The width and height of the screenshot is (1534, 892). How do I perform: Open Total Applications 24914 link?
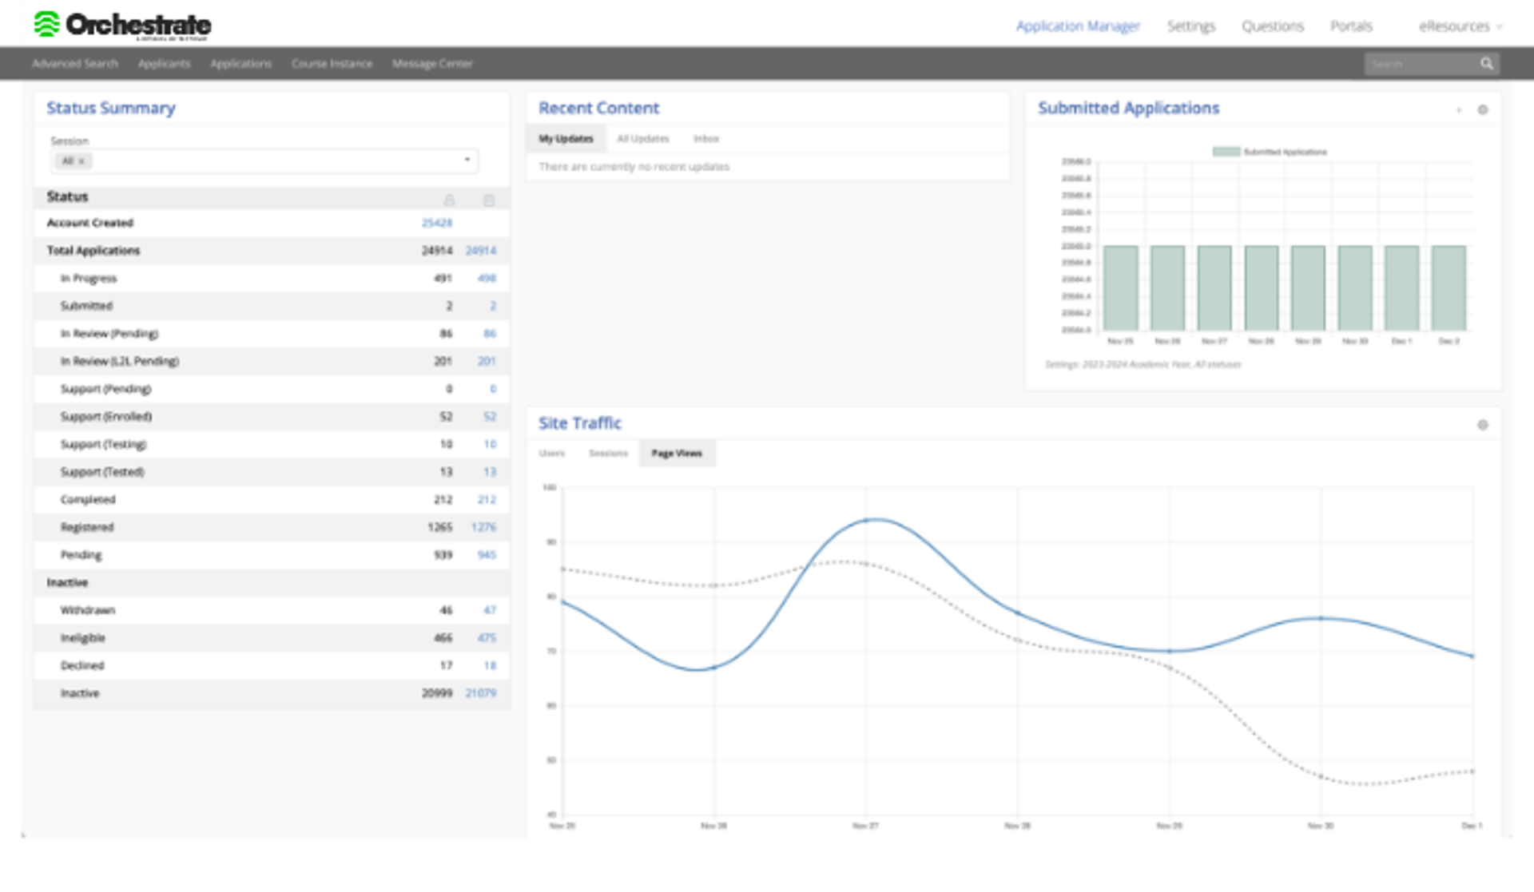click(x=481, y=251)
